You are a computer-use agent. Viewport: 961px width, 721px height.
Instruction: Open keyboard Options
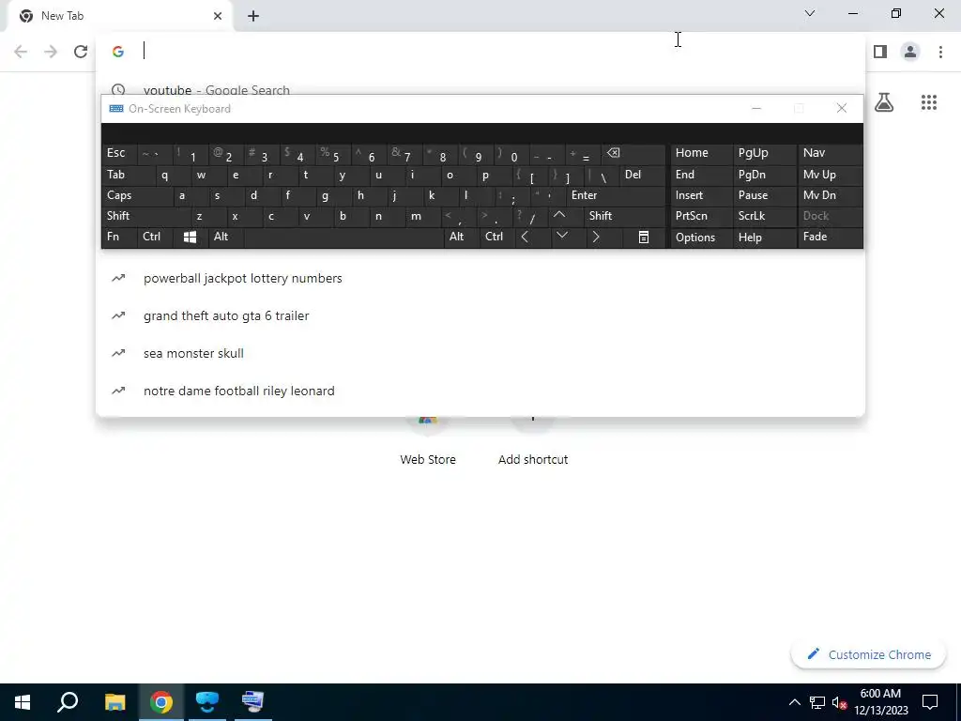pyautogui.click(x=700, y=238)
